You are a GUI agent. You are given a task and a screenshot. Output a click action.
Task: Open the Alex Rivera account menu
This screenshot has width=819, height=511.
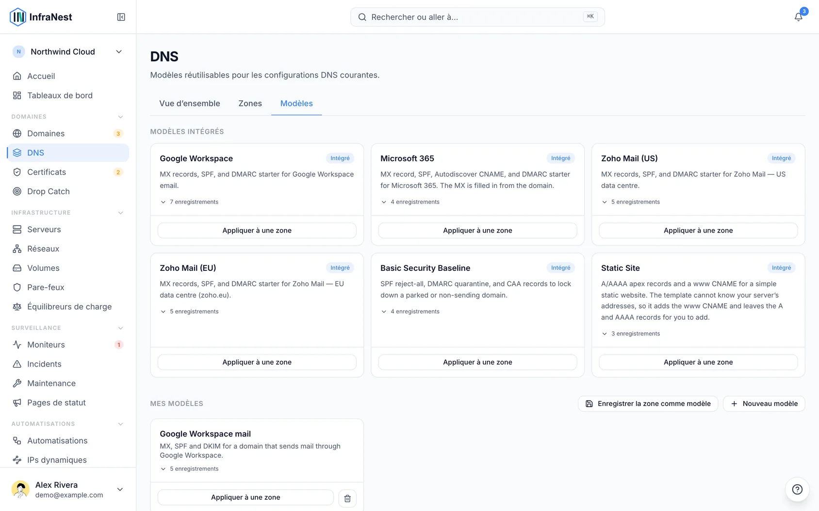(68, 489)
